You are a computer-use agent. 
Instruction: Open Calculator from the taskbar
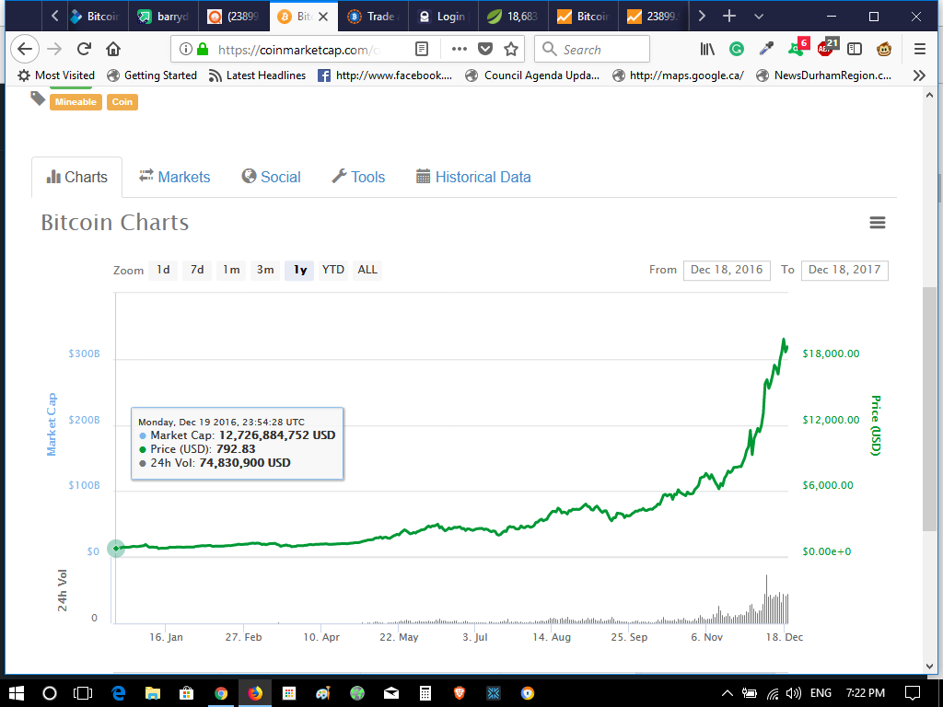(x=425, y=693)
